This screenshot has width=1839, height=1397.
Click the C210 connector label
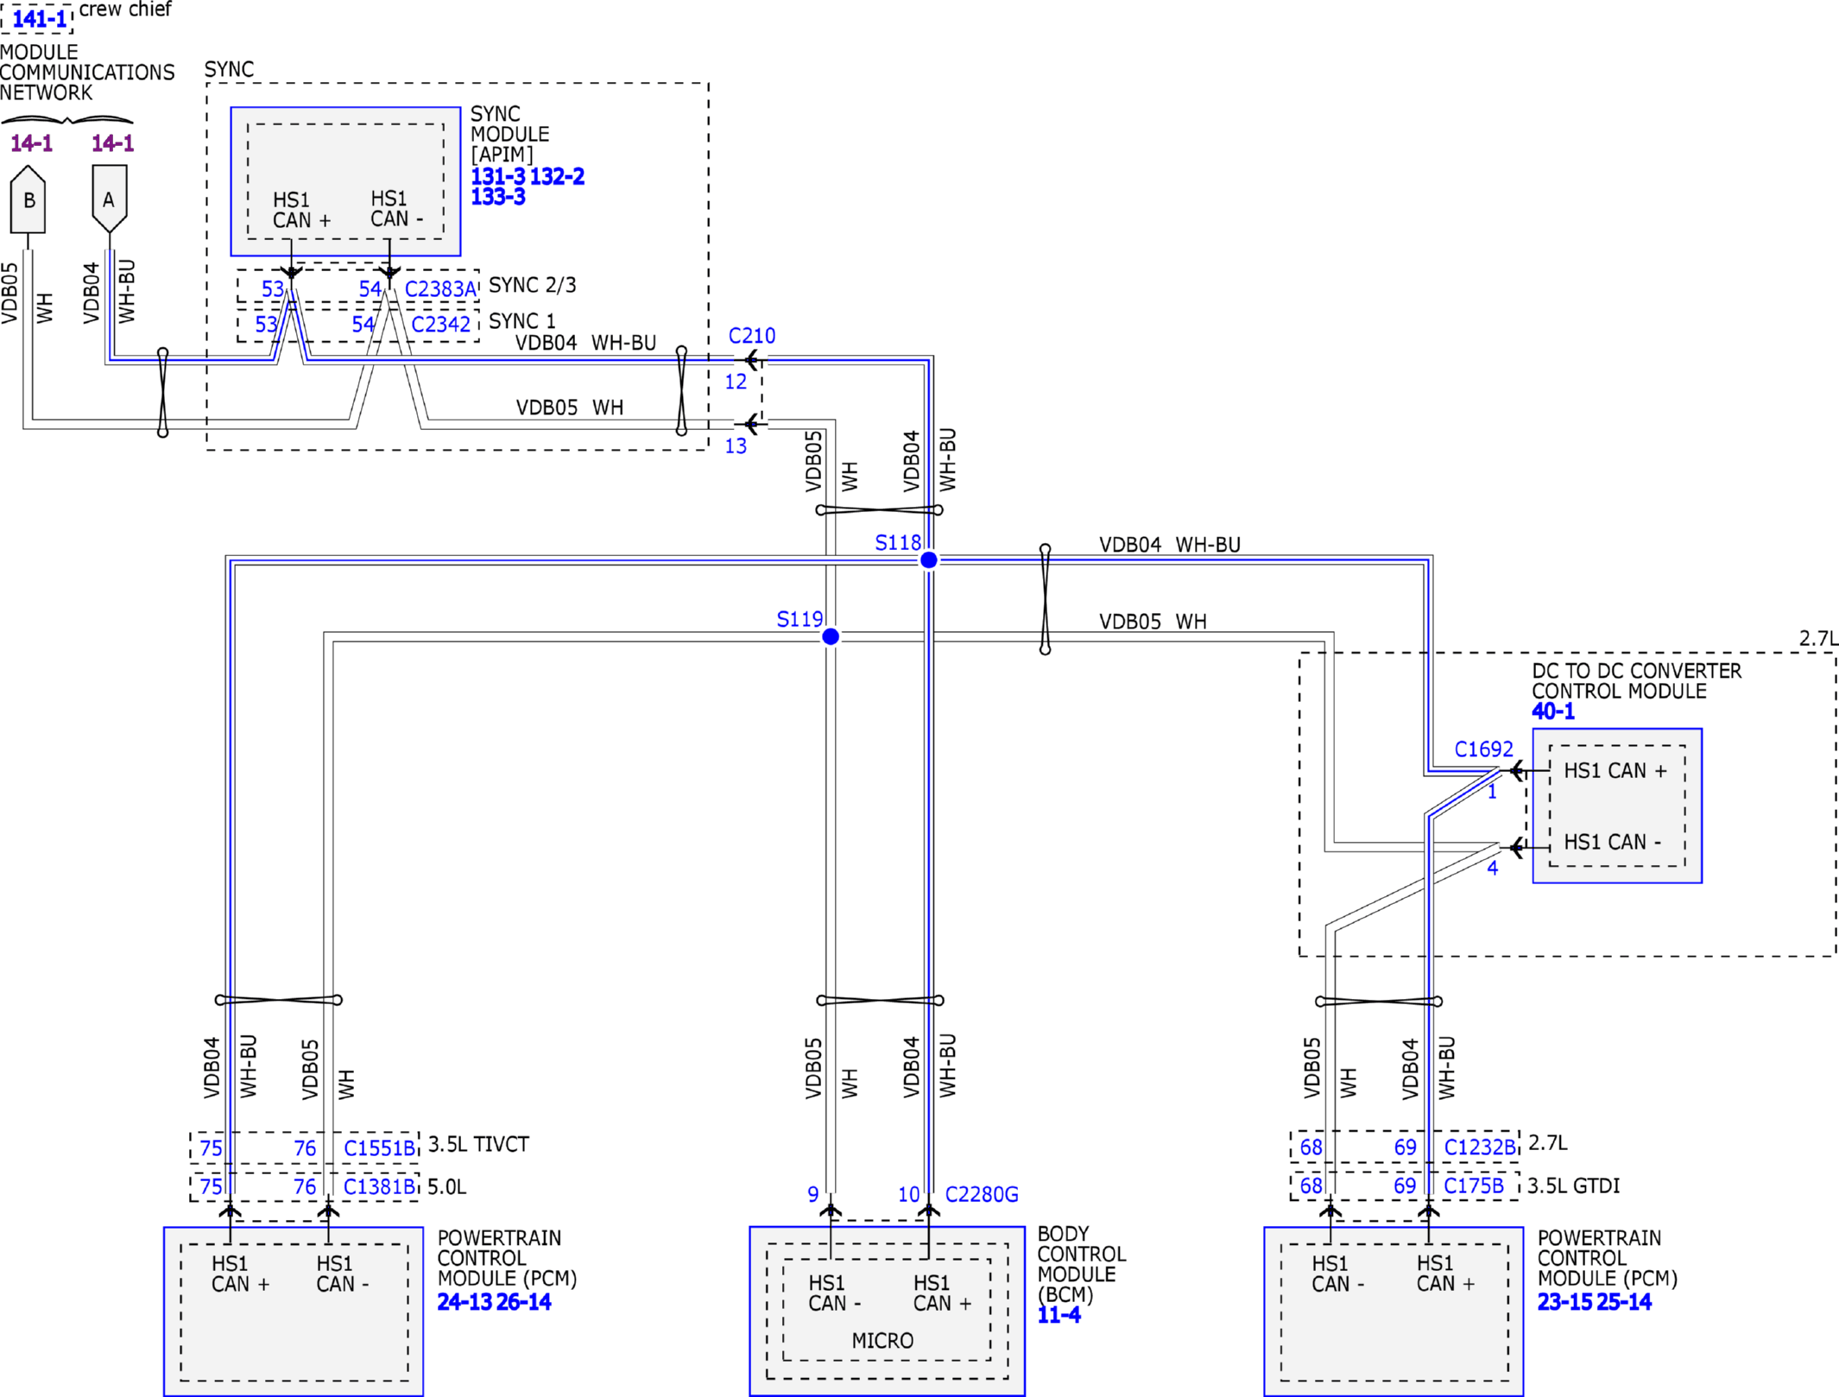click(x=751, y=336)
